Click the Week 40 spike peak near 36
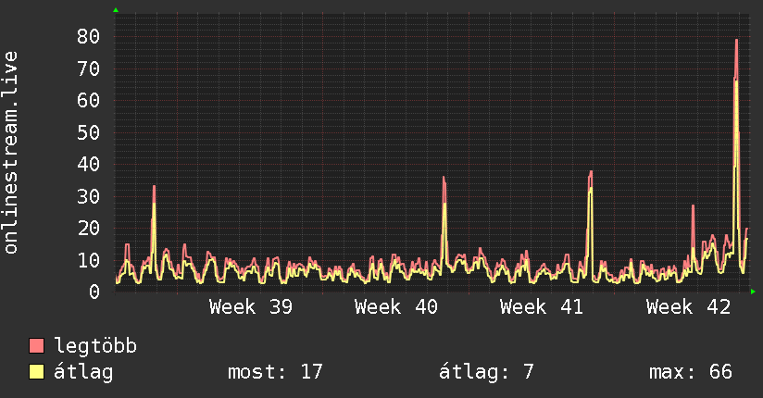This screenshot has height=398, width=763. pyautogui.click(x=444, y=177)
